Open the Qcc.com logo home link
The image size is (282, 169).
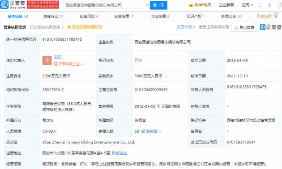pyautogui.click(x=13, y=5)
